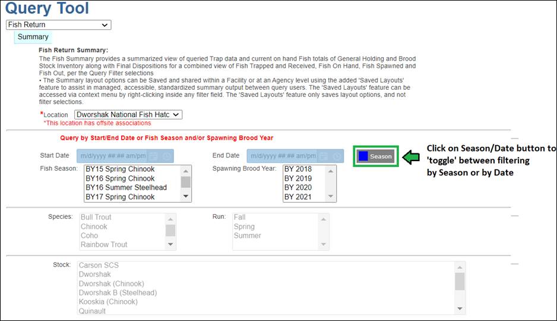Select Spring in the Run list
557x321 pixels.
(244, 226)
